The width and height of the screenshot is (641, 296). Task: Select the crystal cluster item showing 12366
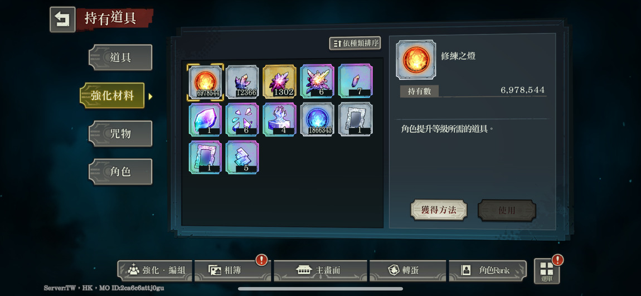(x=242, y=82)
